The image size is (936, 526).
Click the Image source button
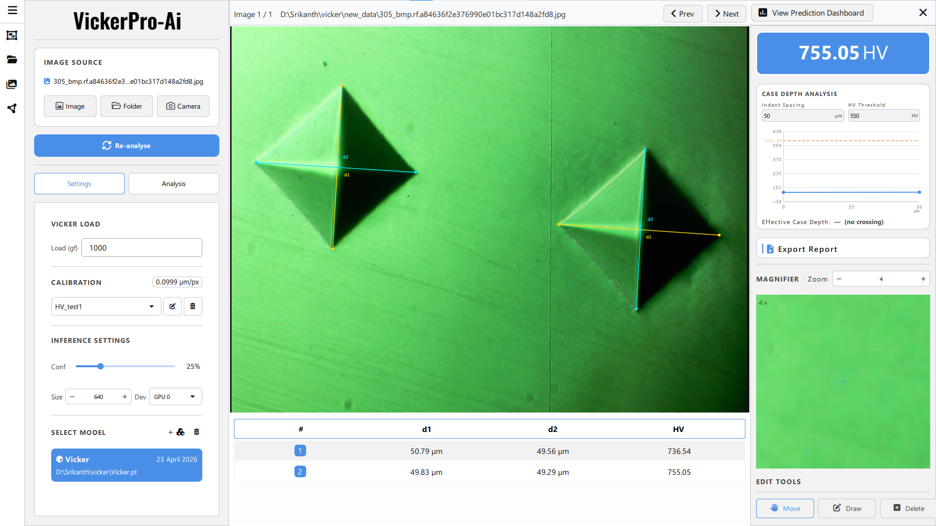(70, 106)
